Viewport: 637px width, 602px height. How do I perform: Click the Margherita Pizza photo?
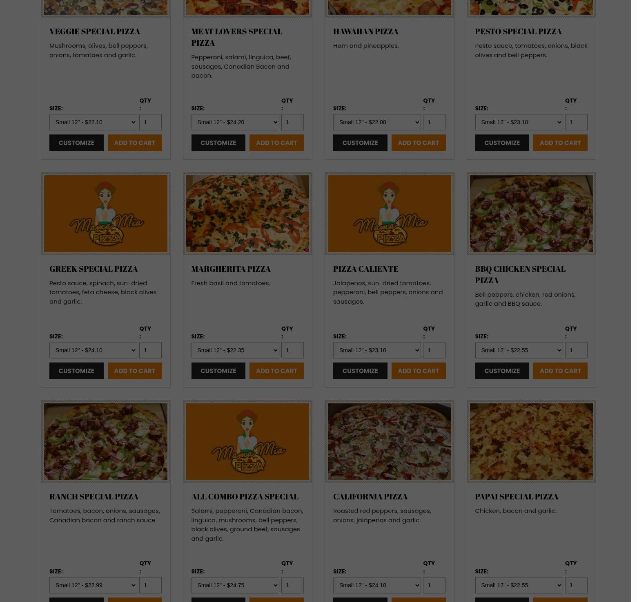[x=247, y=214]
